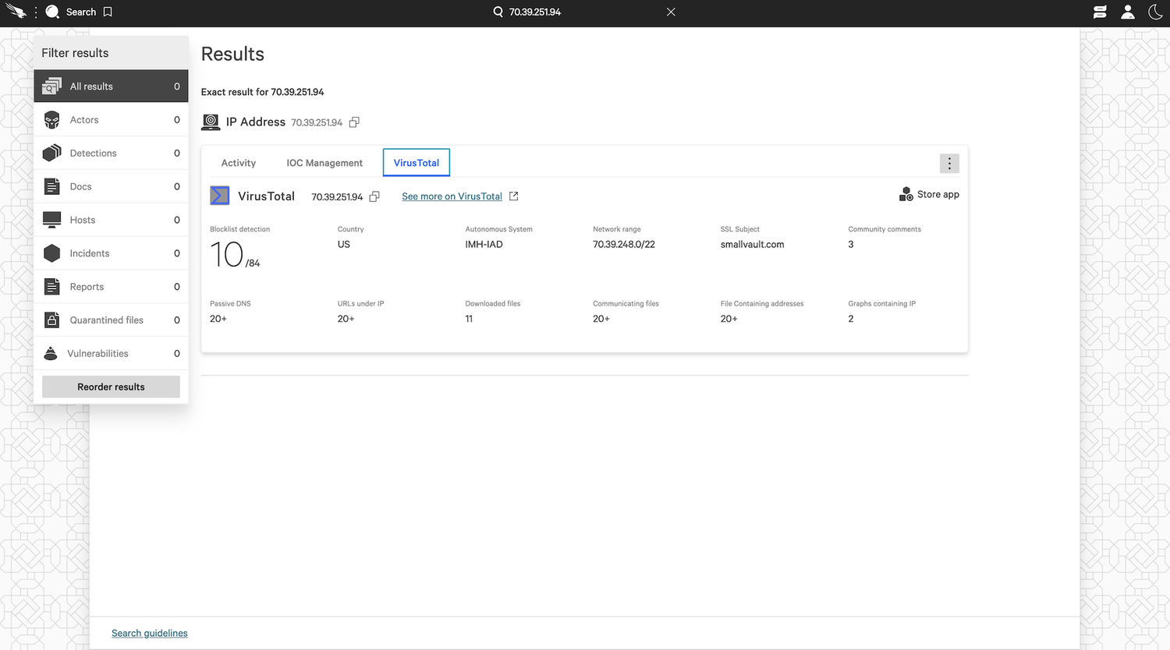Open the notifications messages icon
Screen dimensions: 1170x650
[1100, 12]
